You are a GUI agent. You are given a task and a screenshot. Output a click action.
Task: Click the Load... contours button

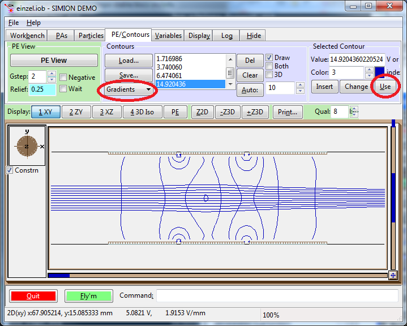pyautogui.click(x=128, y=61)
